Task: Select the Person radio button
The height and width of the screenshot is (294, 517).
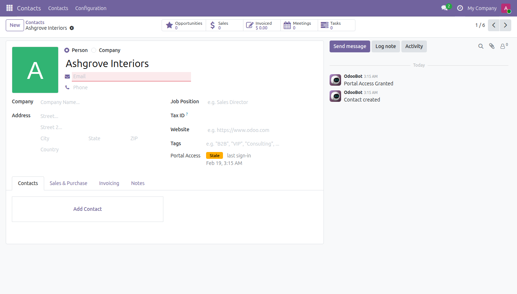Action: pos(67,50)
